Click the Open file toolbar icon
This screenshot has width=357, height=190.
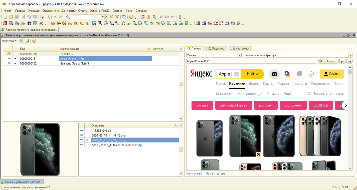point(11,17)
